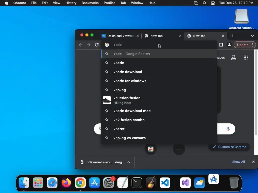The width and height of the screenshot is (258, 193).
Task: Open Launchpad from the Dock
Action: [x=38, y=183]
